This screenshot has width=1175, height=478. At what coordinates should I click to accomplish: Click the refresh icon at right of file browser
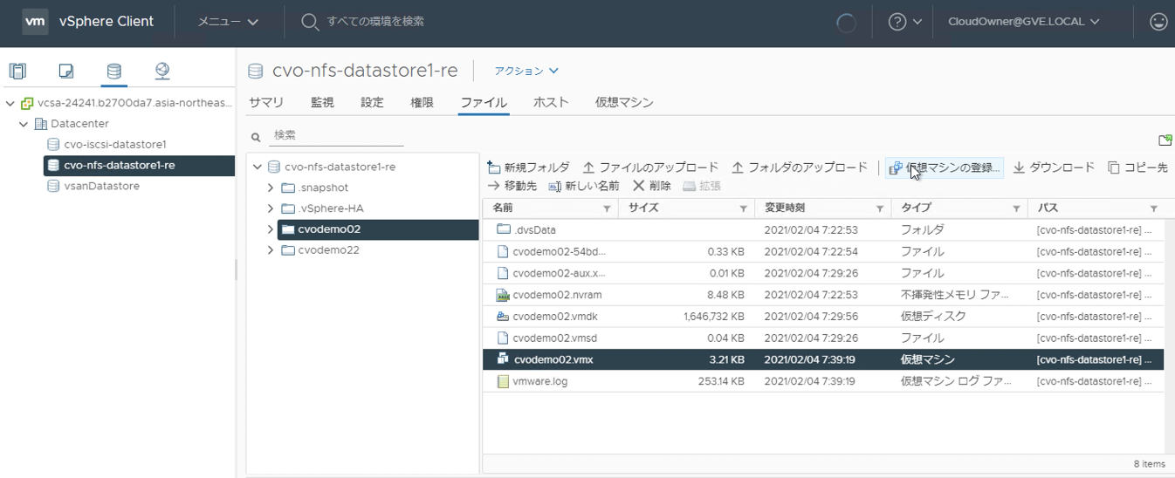pyautogui.click(x=1165, y=140)
